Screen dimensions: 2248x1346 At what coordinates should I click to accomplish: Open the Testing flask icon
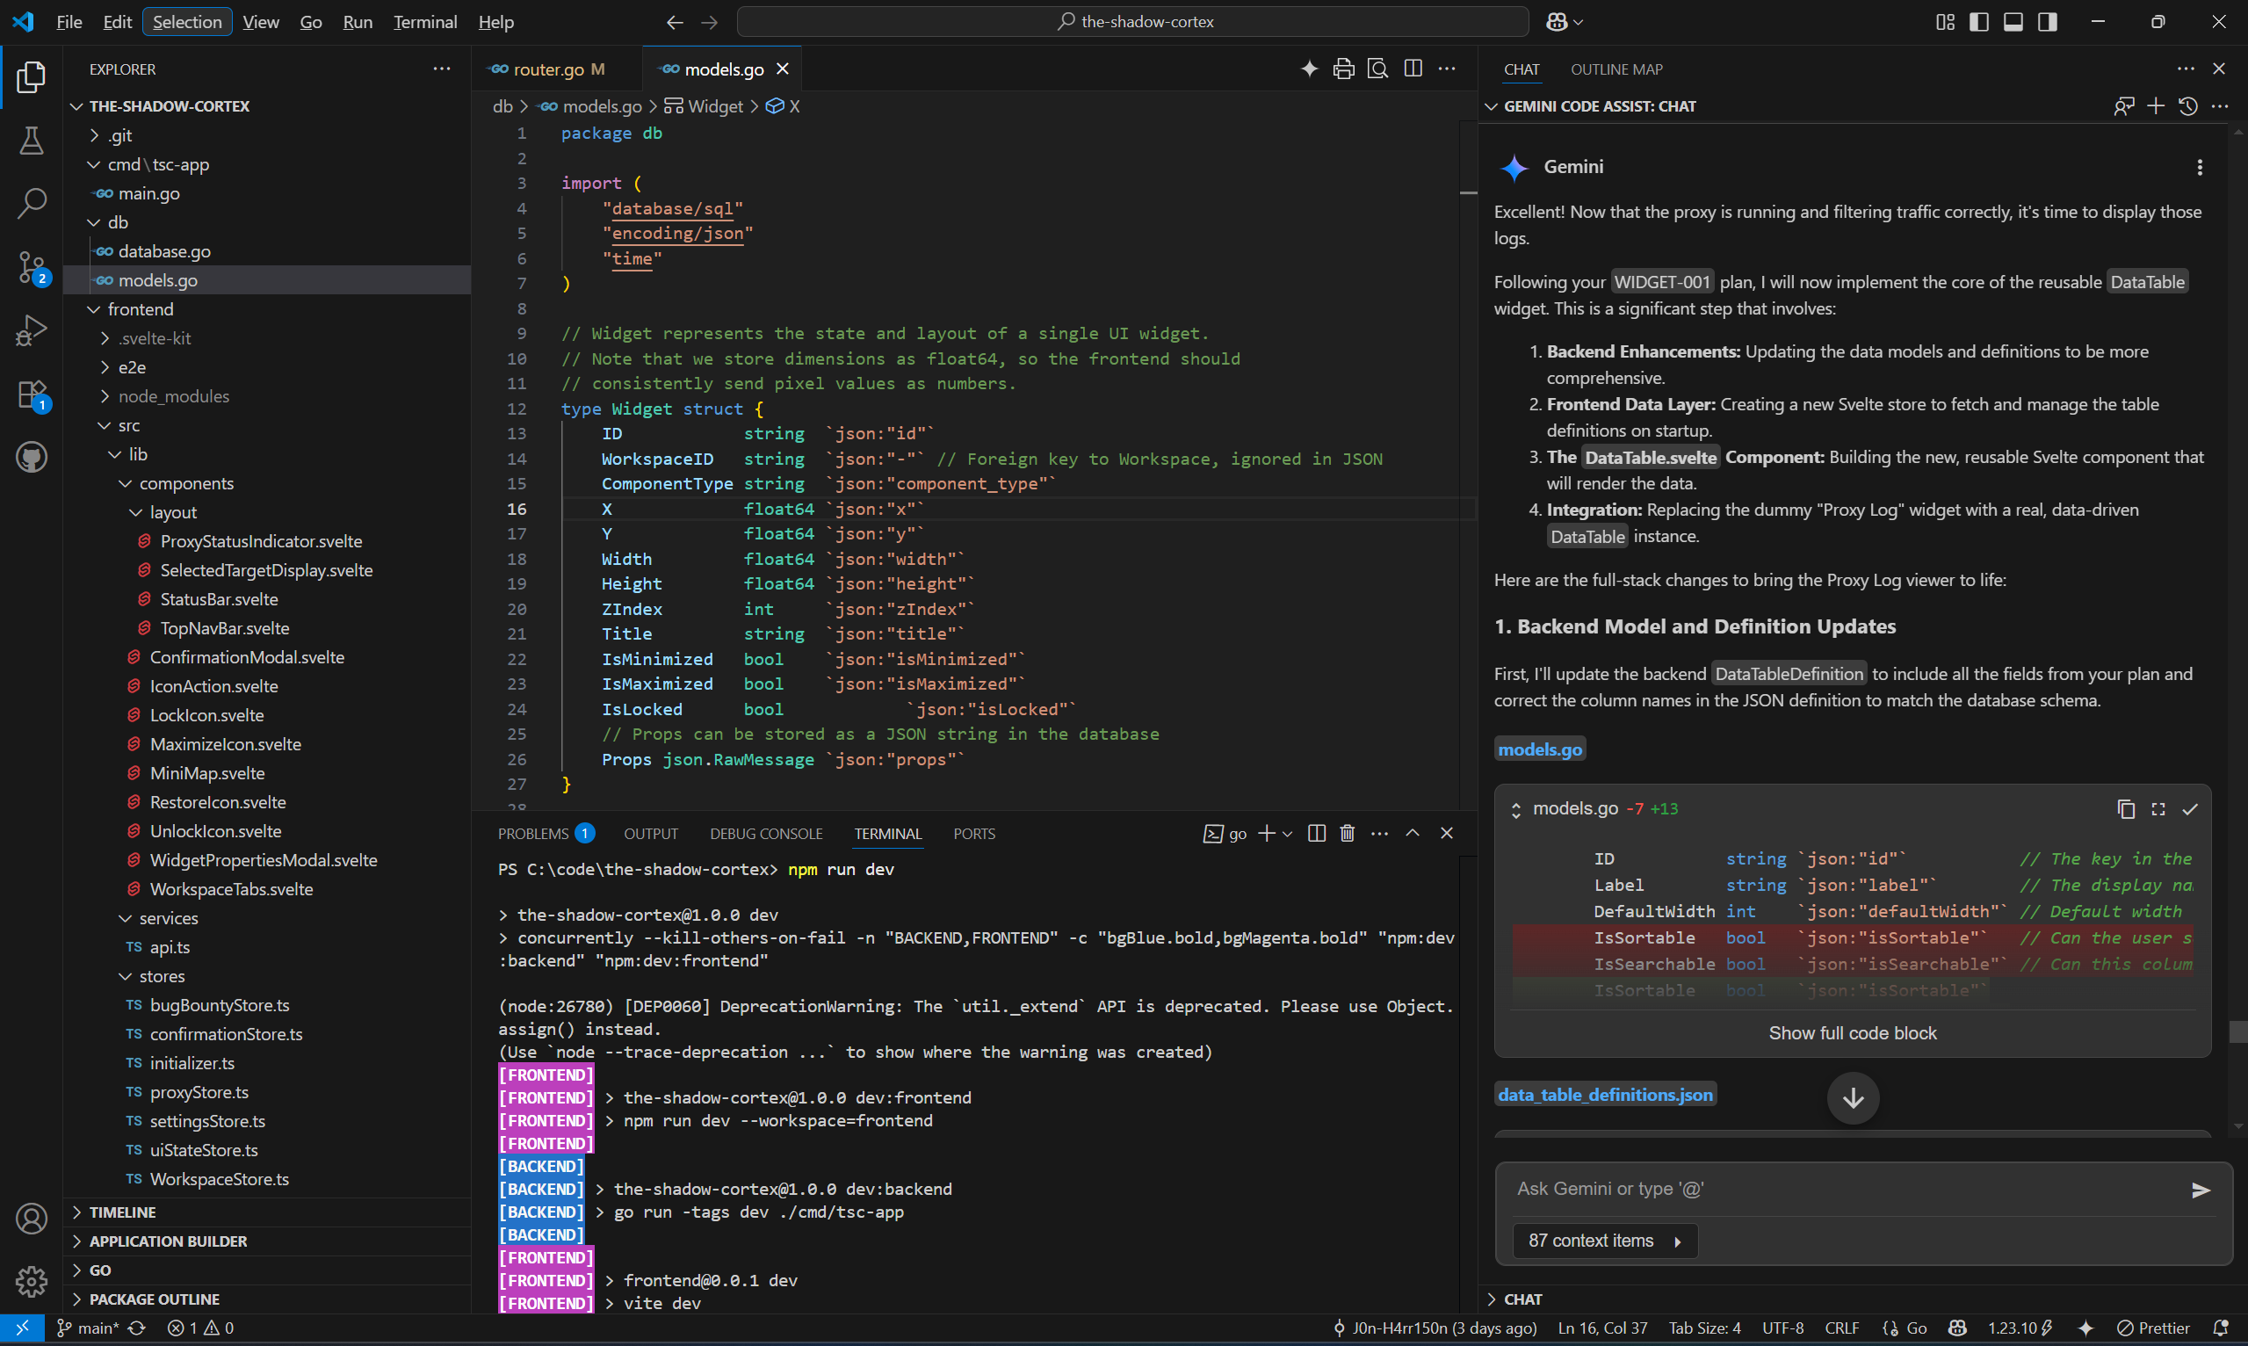[x=32, y=141]
